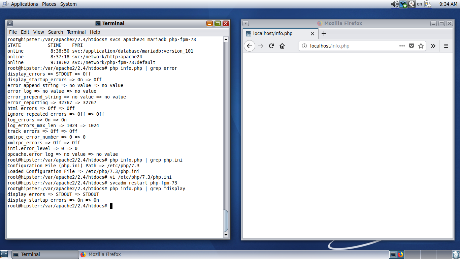Image resolution: width=460 pixels, height=259 pixels.
Task: Expand Firefox toolbar overflow chevron
Action: click(433, 46)
